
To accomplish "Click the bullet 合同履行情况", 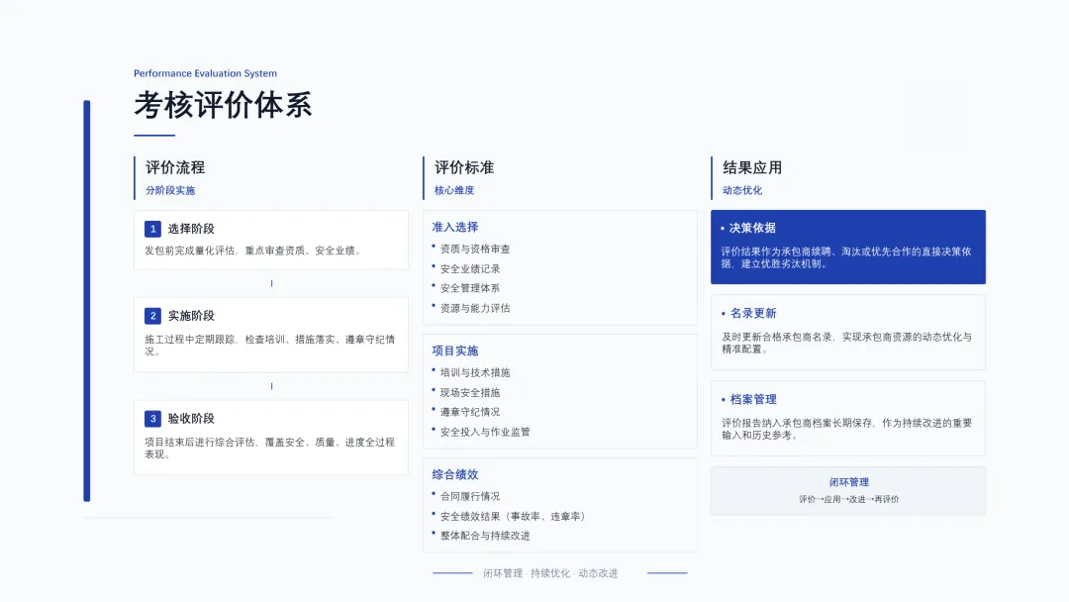I will [470, 496].
